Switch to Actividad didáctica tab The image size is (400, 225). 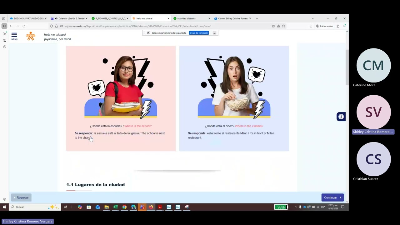[192, 18]
